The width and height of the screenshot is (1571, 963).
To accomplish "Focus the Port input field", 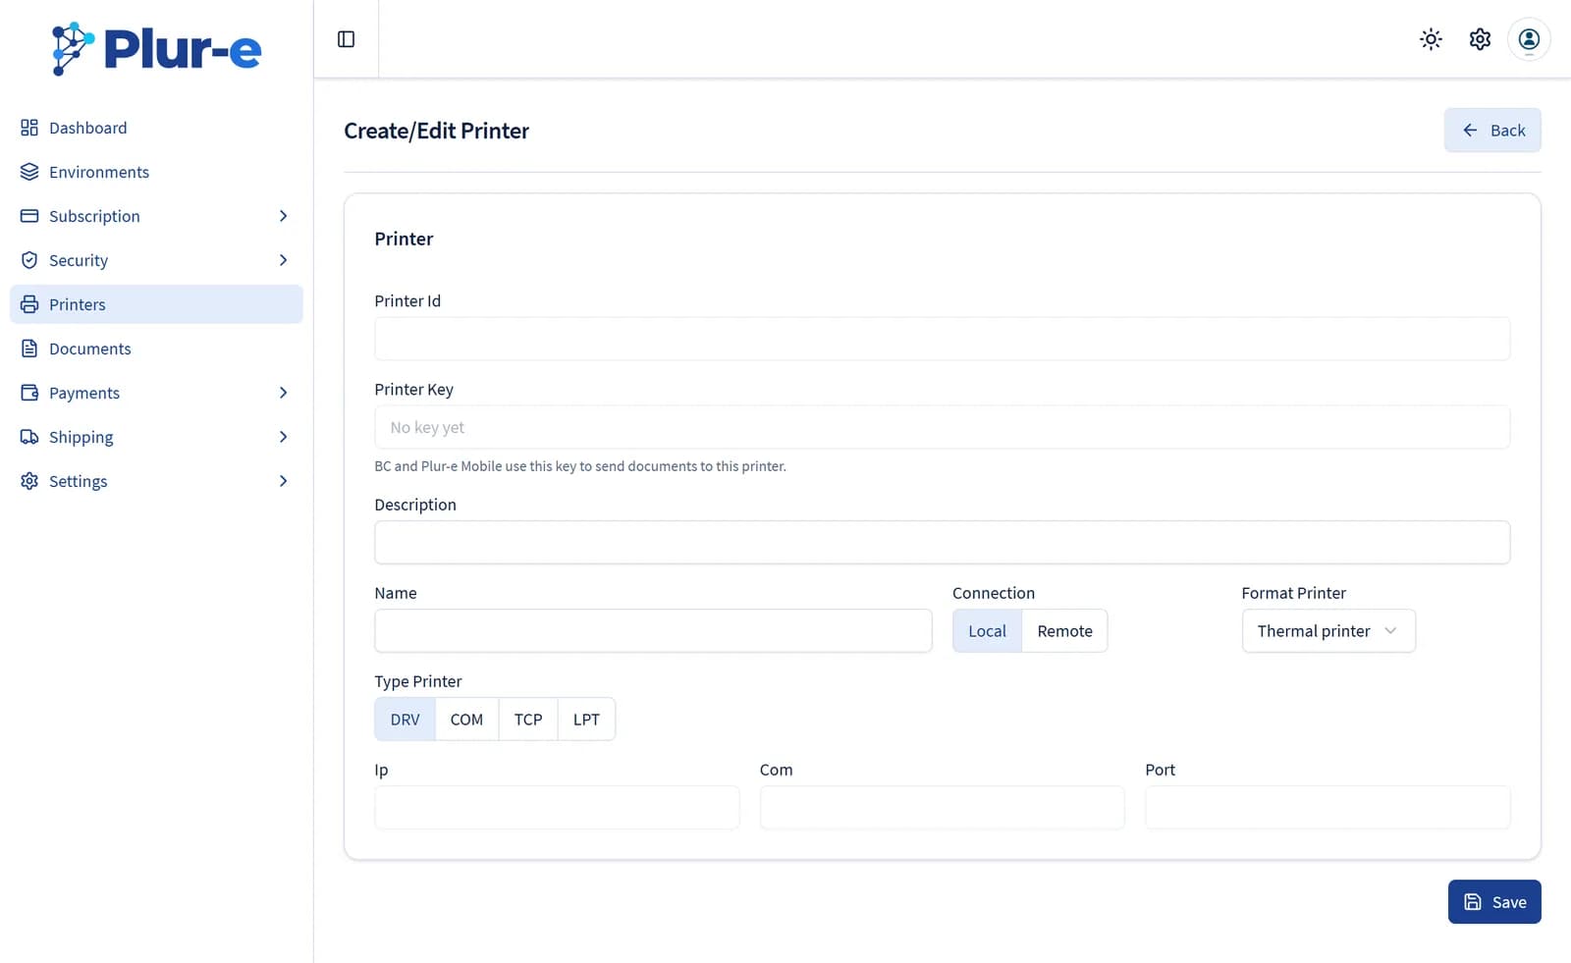I will [1327, 808].
